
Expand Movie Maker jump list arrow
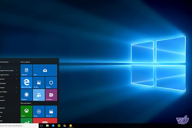click(x=17, y=92)
